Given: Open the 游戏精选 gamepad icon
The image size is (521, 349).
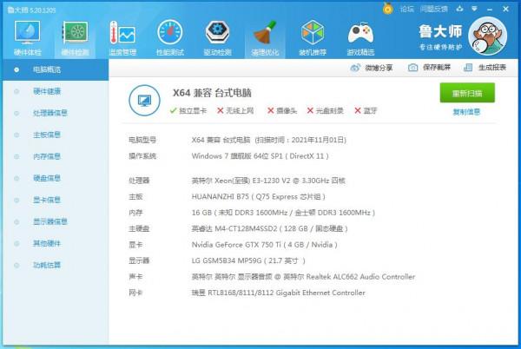Looking at the screenshot, I should 360,38.
